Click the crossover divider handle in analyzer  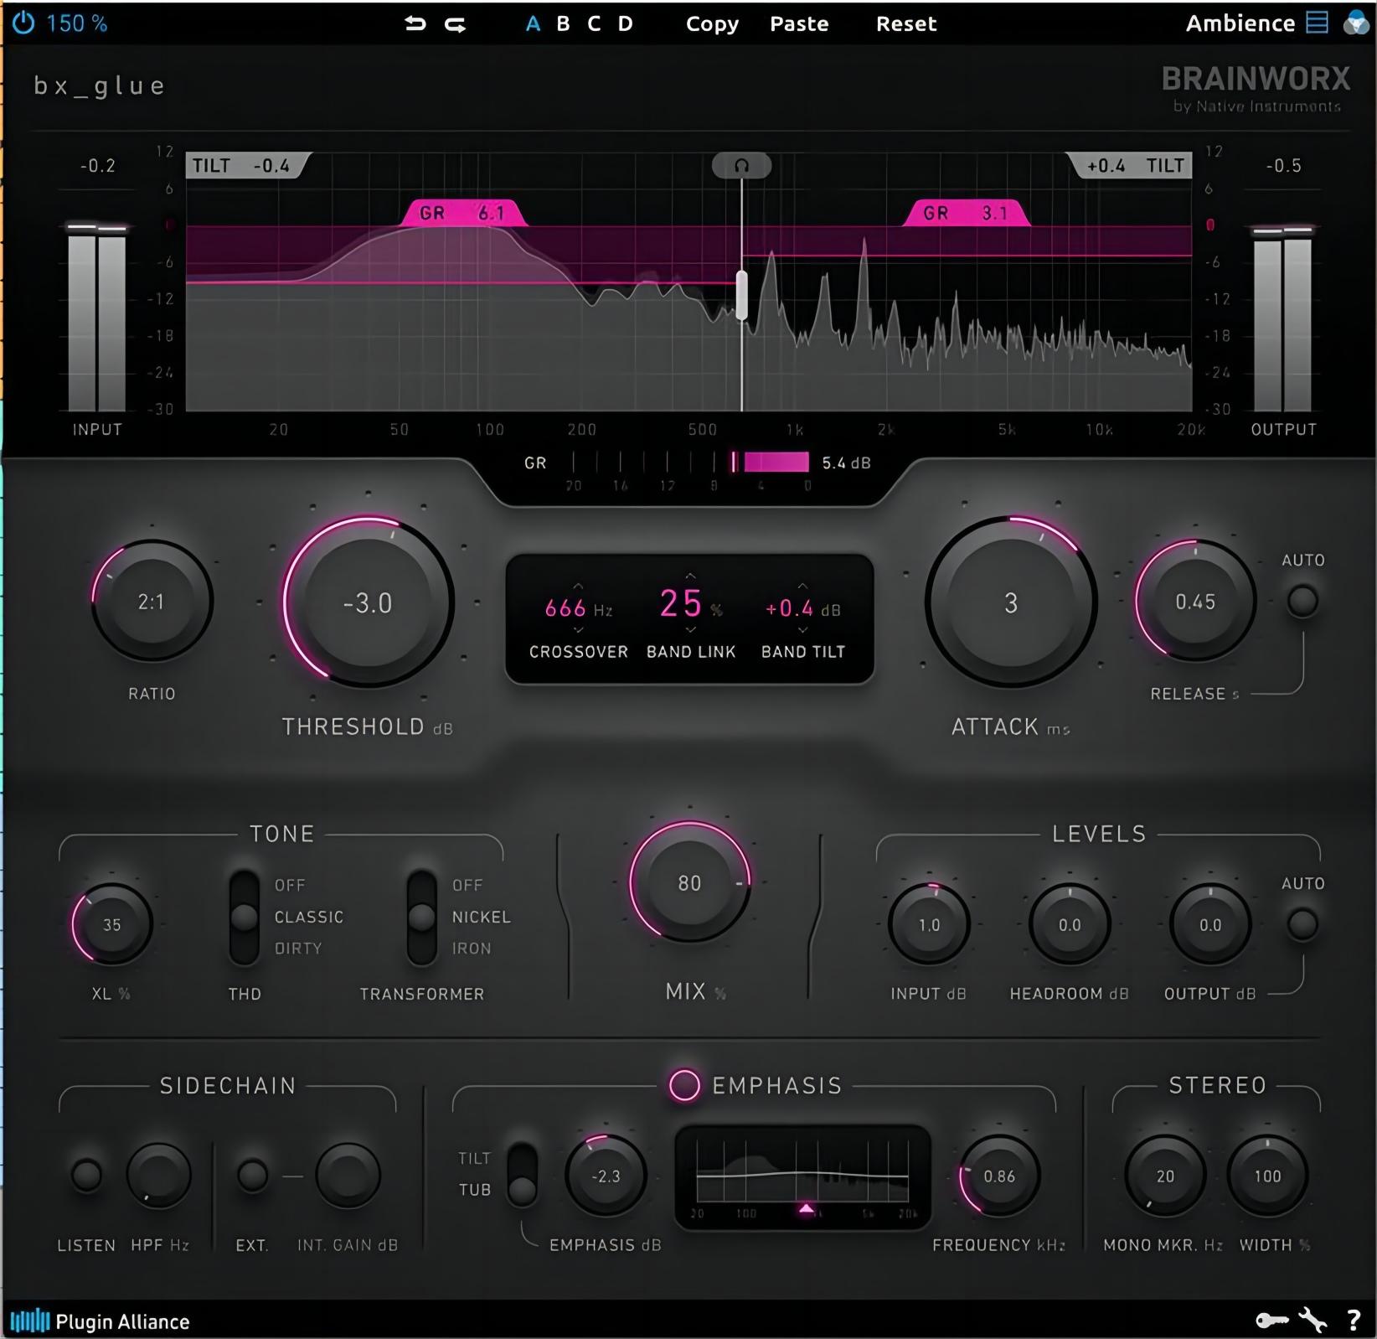[741, 294]
